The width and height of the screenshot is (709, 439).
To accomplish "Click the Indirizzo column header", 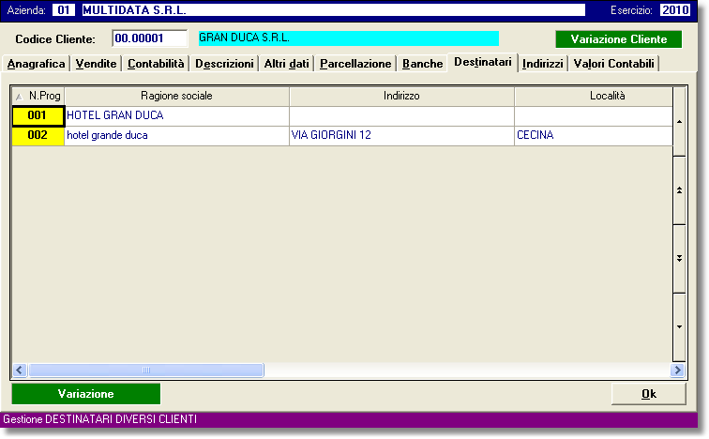I will click(401, 96).
